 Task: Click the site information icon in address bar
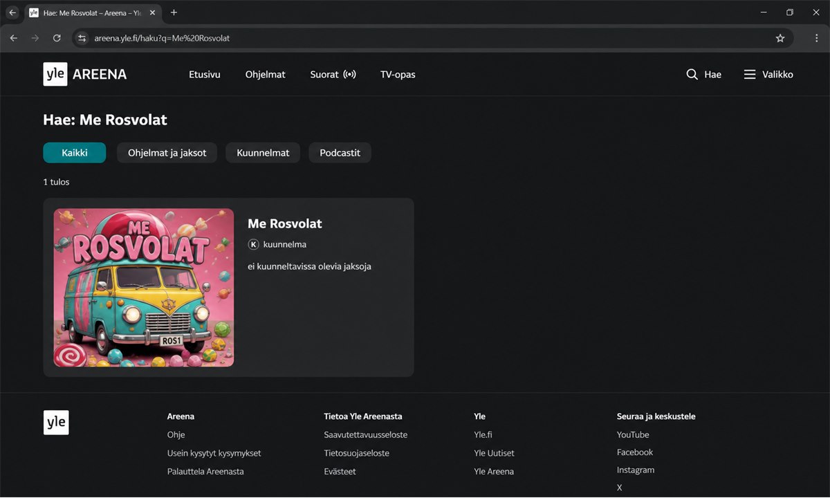pyautogui.click(x=82, y=38)
